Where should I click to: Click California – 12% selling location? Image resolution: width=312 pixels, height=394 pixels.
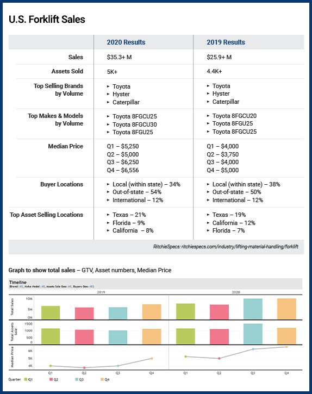[x=234, y=223]
